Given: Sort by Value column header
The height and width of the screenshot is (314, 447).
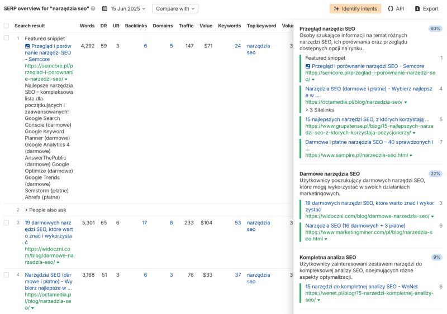Looking at the screenshot, I should [x=206, y=26].
